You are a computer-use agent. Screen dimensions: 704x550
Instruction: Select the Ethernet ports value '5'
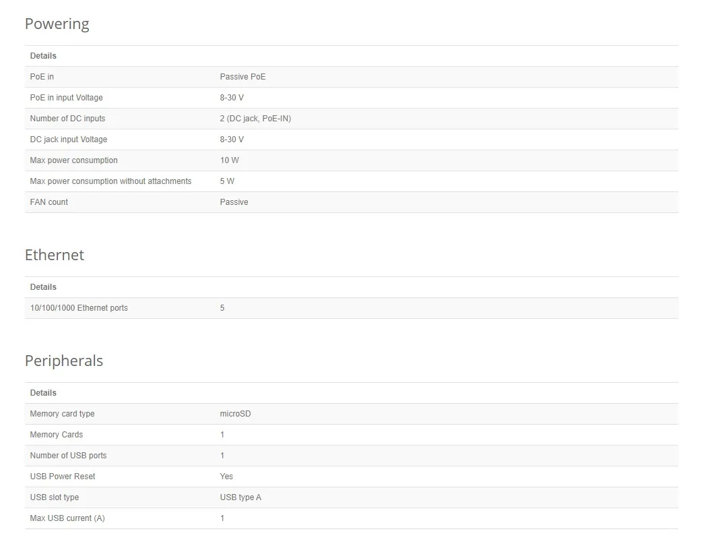(222, 308)
